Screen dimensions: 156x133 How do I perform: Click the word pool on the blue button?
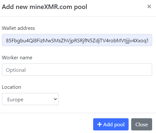pyautogui.click(x=119, y=125)
